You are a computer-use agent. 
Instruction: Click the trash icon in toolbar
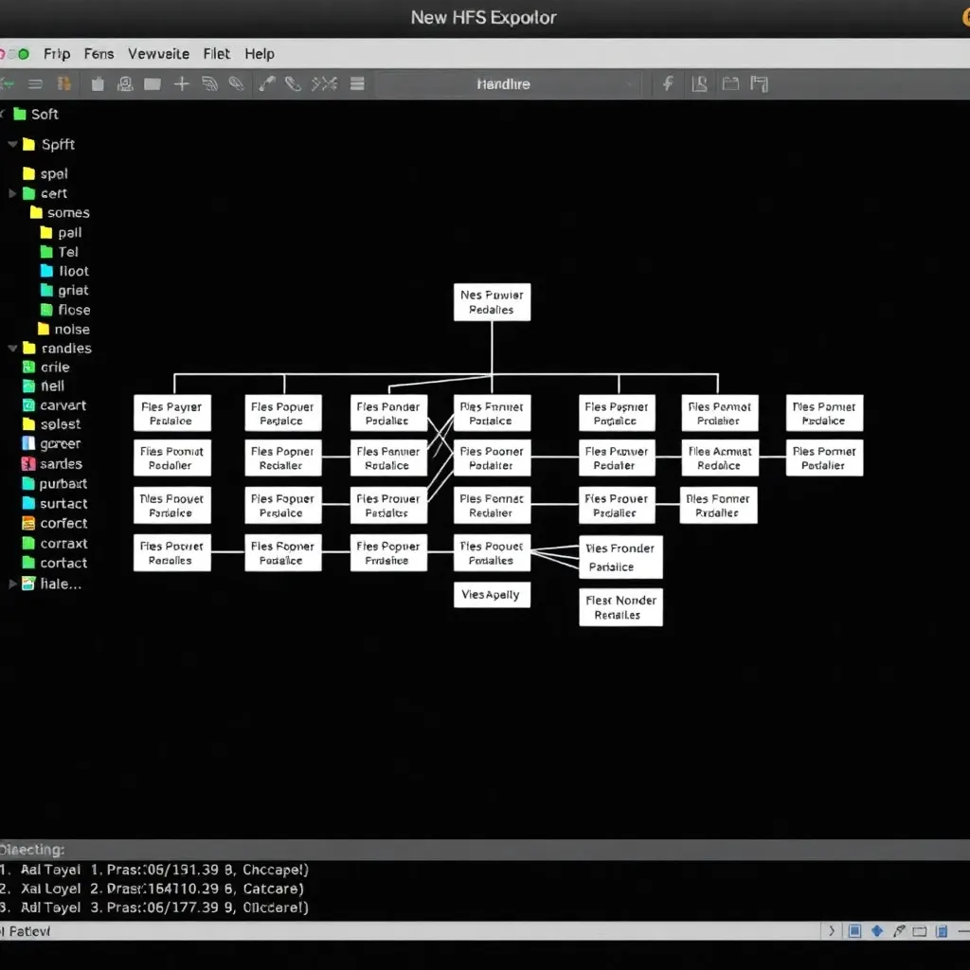pyautogui.click(x=98, y=84)
